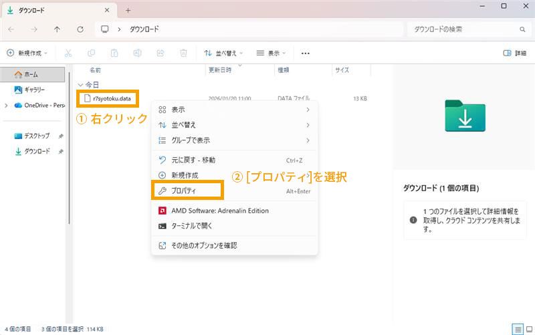535x335 pixels.
Task: Select デスクトップ in the navigation pane
Action: click(32, 136)
